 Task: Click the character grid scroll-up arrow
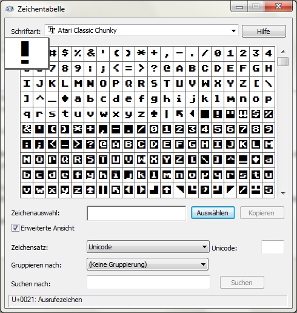tap(283, 52)
